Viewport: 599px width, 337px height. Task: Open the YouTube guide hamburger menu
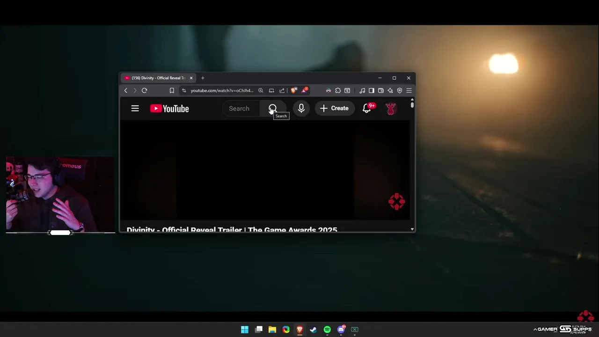pos(135,109)
